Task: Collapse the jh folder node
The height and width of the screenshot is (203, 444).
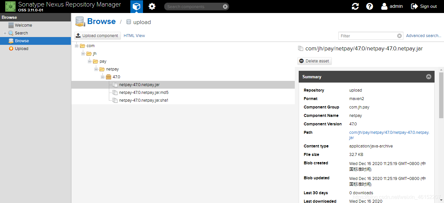Action: click(83, 54)
